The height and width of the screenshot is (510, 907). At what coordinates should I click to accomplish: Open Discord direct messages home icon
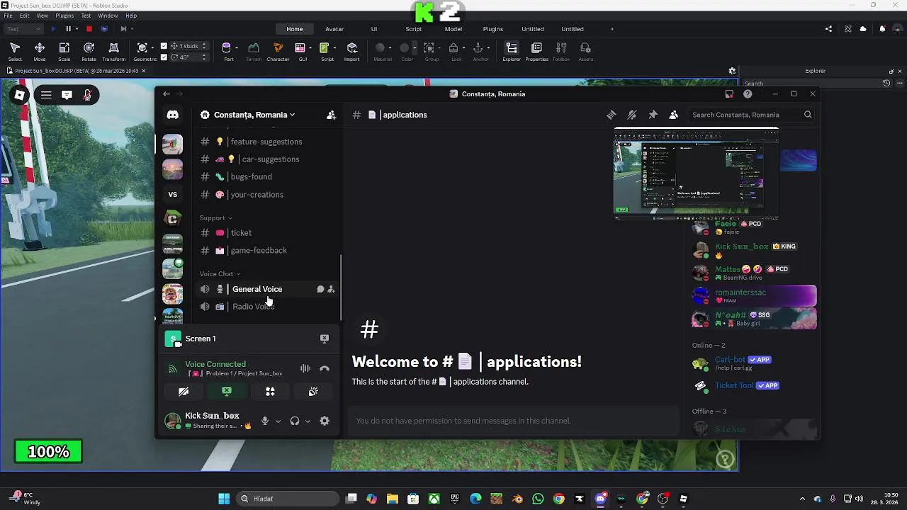coord(172,115)
